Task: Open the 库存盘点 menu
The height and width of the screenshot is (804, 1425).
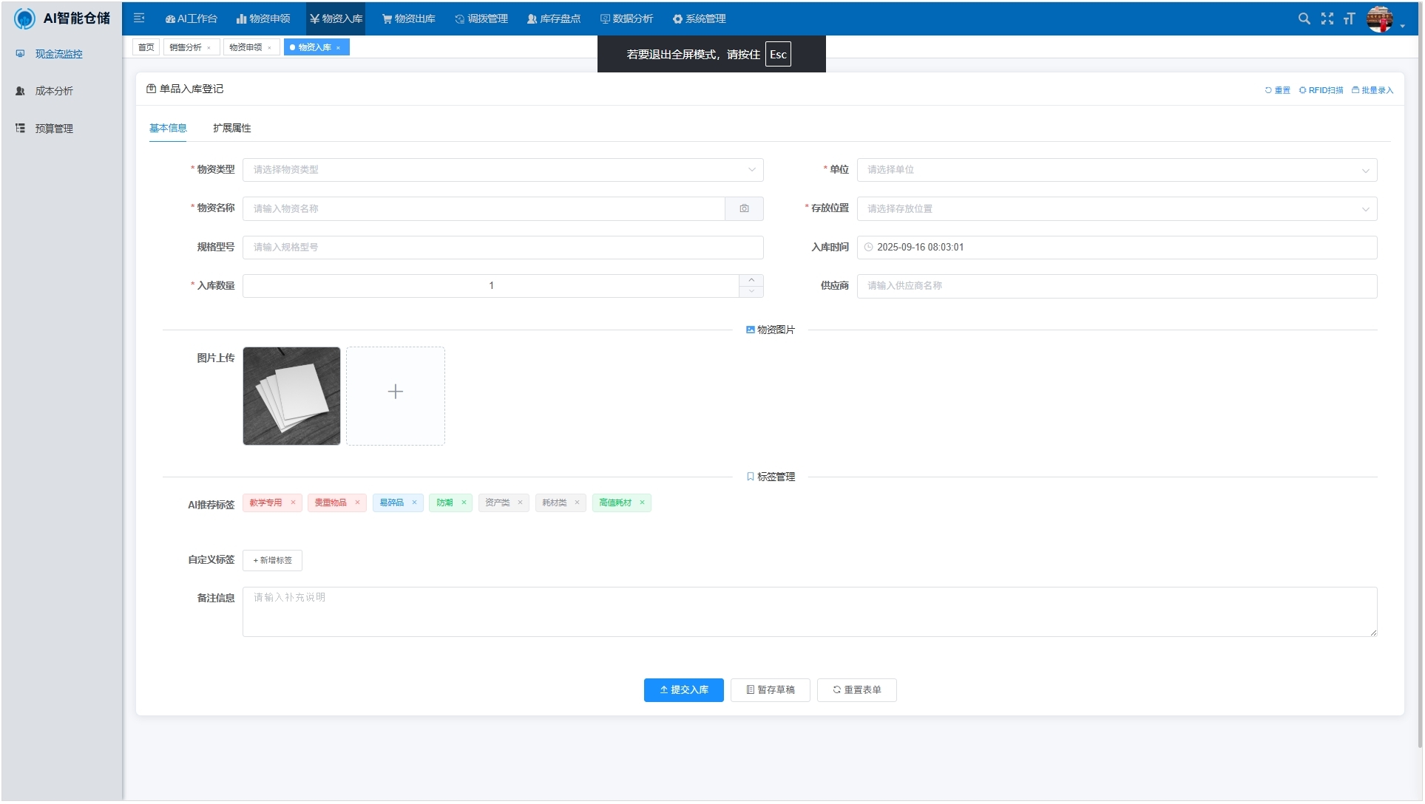Action: [x=553, y=18]
